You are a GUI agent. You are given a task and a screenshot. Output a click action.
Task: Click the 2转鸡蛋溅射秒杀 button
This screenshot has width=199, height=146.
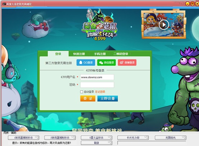click(x=60, y=138)
